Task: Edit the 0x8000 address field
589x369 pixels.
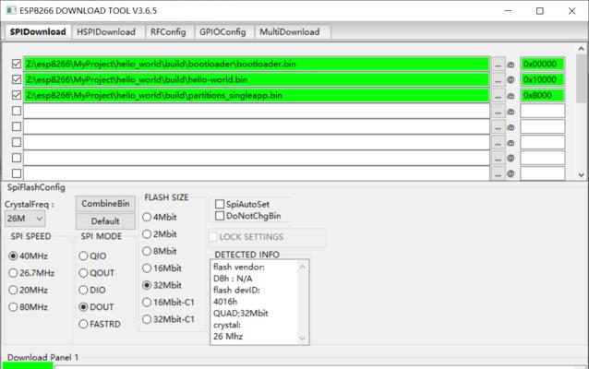Action: 543,95
